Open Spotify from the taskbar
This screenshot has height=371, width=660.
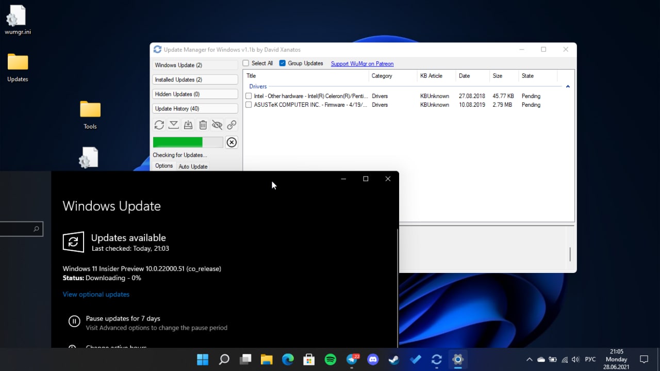[331, 360]
